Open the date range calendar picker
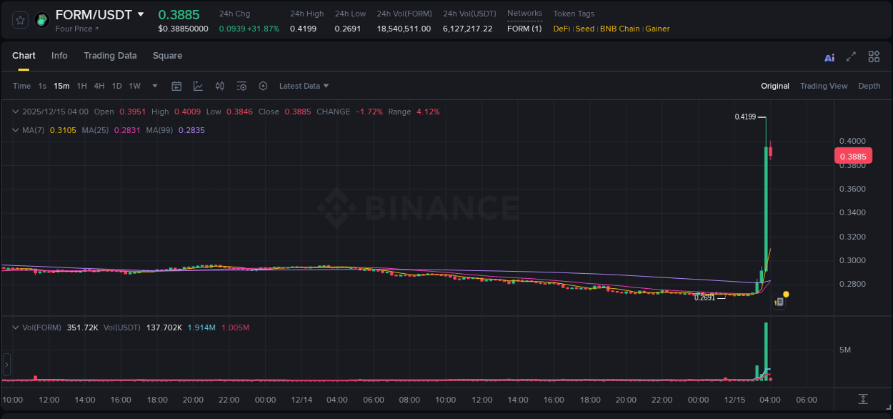893x419 pixels. pos(176,85)
